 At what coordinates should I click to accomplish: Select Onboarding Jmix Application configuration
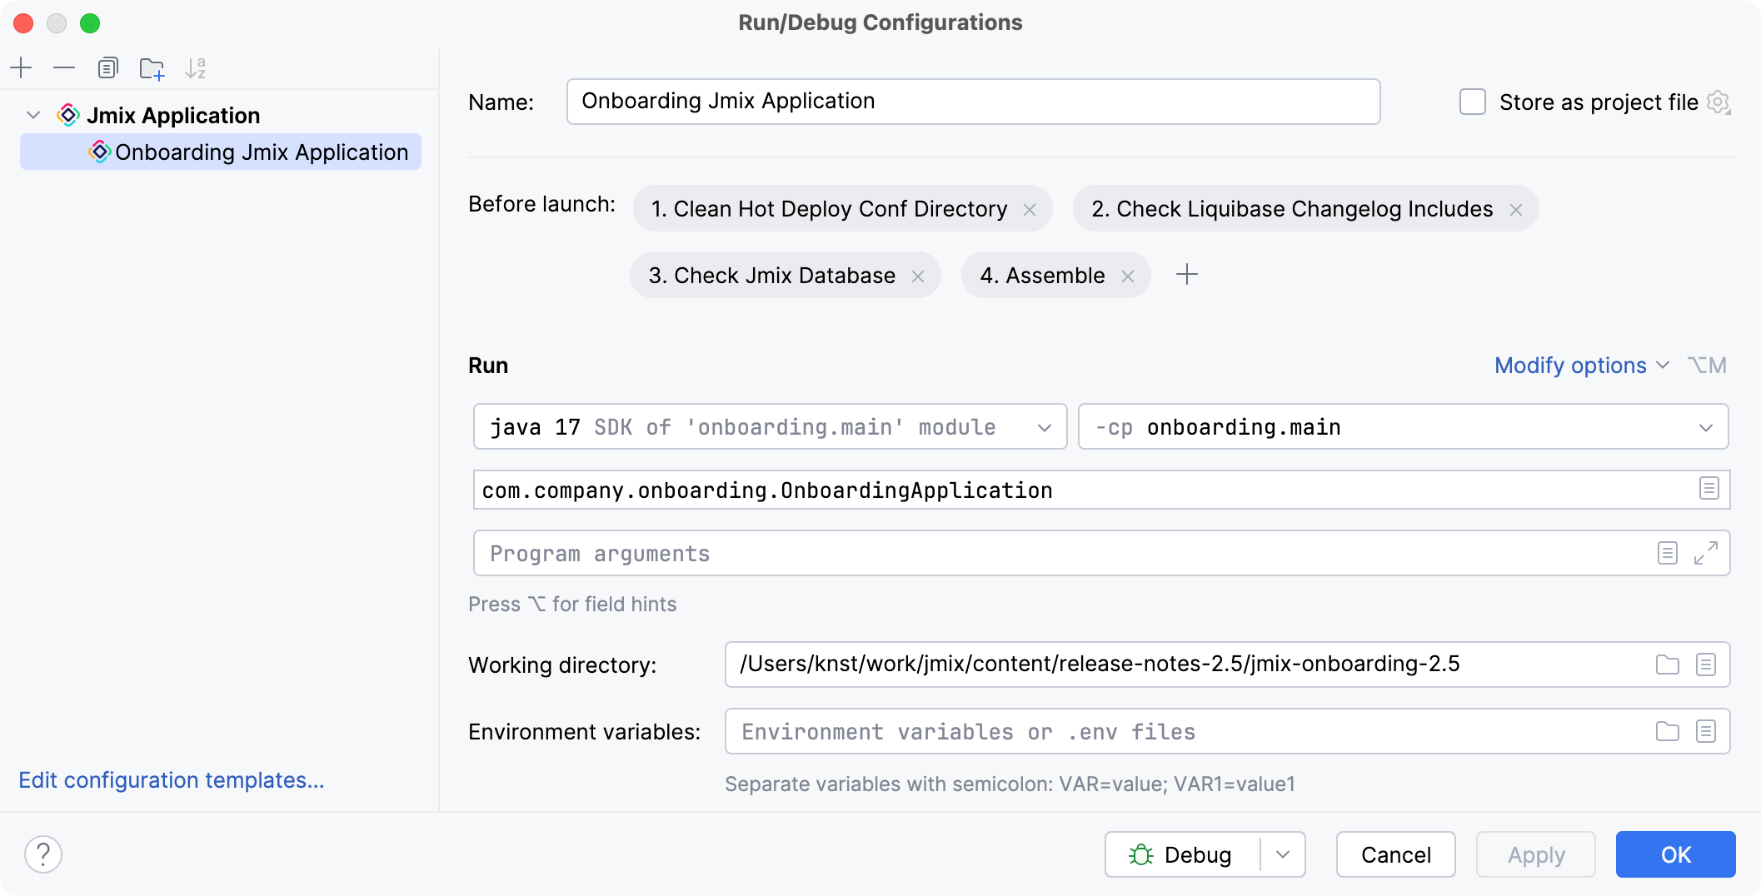221,152
